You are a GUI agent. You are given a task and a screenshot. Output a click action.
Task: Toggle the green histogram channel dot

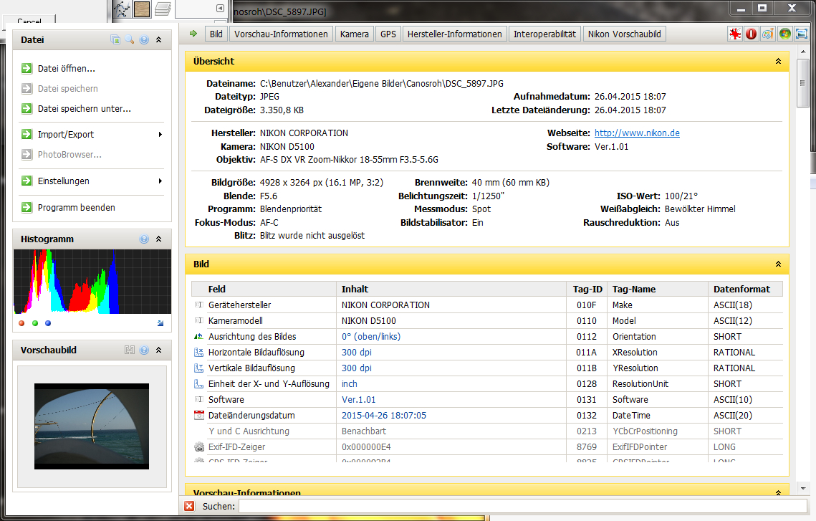(35, 323)
